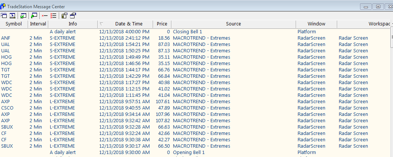Open the window properties hand icon
Image resolution: width=393 pixels, height=157 pixels.
coord(73,16)
